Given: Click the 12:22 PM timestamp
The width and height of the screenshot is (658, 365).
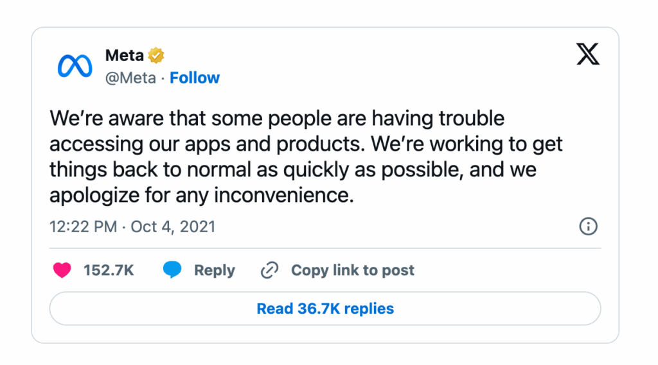Looking at the screenshot, I should click(83, 226).
